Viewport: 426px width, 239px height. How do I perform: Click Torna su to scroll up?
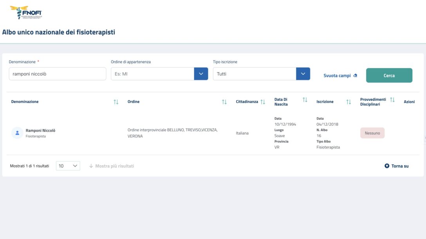(397, 166)
